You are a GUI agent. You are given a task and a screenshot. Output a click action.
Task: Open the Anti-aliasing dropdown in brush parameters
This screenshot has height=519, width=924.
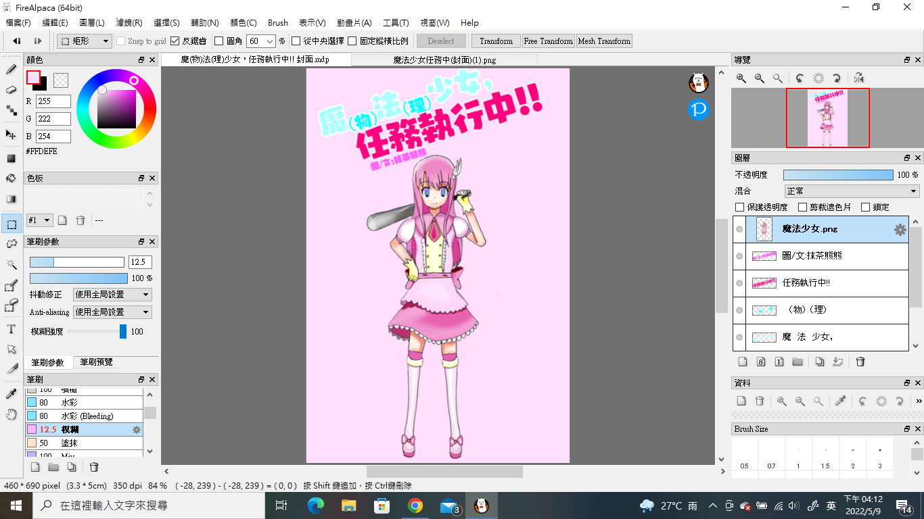112,312
